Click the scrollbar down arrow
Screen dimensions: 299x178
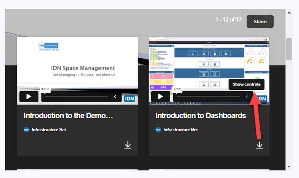point(289,166)
